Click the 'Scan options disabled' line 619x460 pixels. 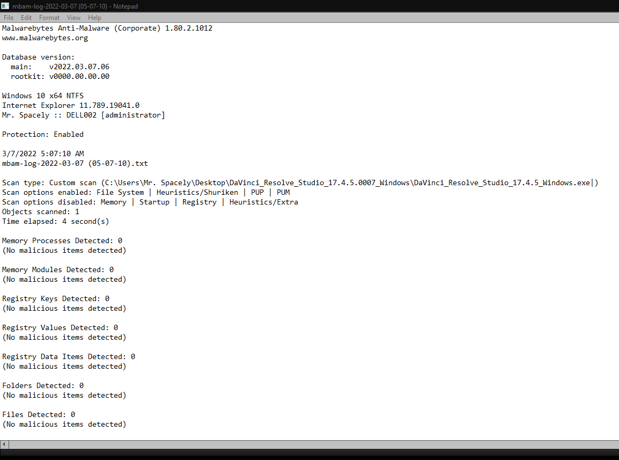click(x=150, y=202)
